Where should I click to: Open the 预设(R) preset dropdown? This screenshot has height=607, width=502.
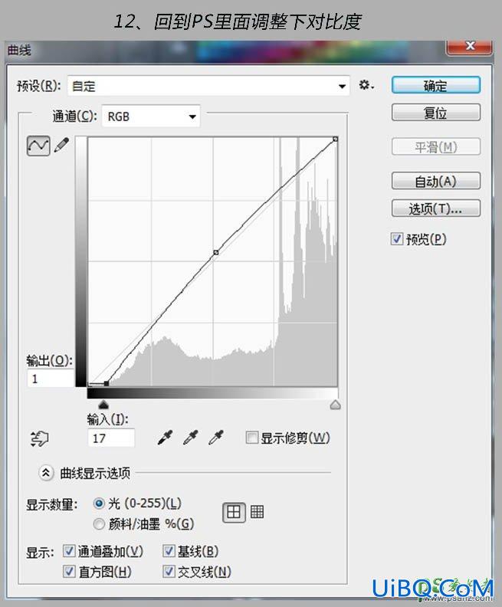point(208,86)
